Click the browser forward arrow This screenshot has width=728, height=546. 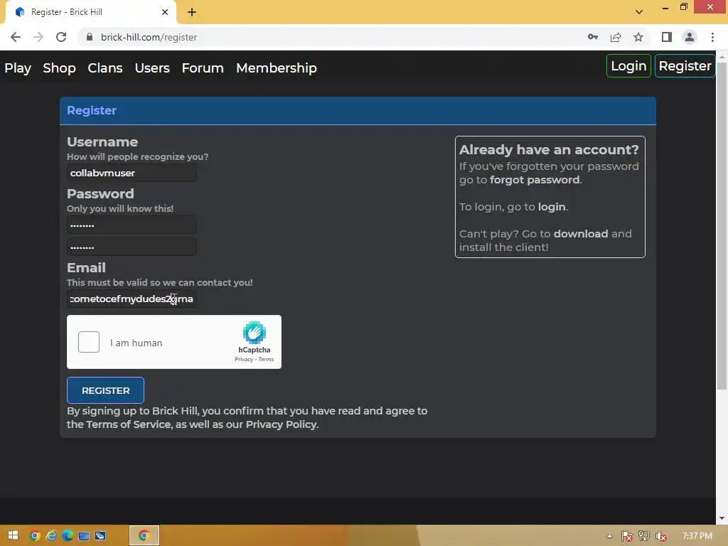tap(38, 37)
